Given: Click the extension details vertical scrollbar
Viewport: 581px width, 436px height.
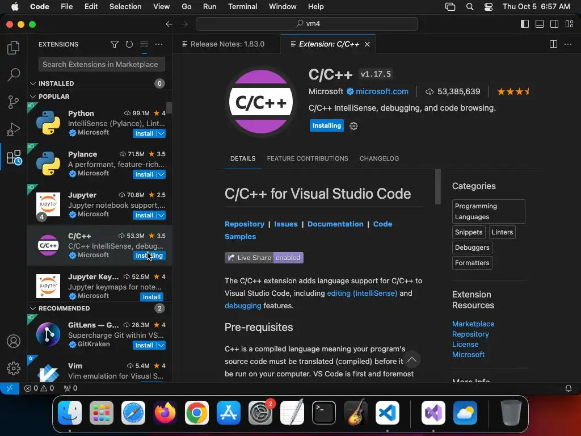Looking at the screenshot, I should pos(437,187).
